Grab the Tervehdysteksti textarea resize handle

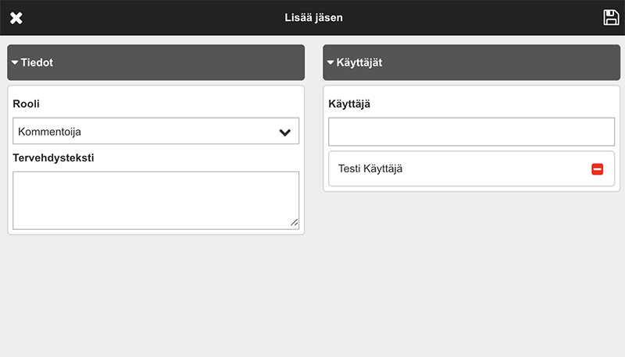[x=294, y=223]
